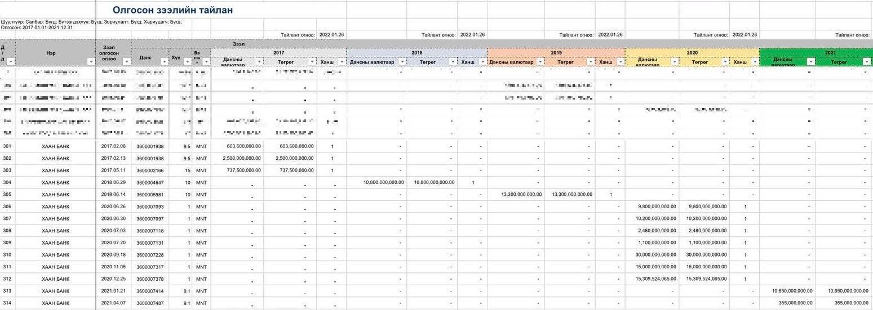Expand the Хүү column filter
873x310 pixels.
[187, 61]
